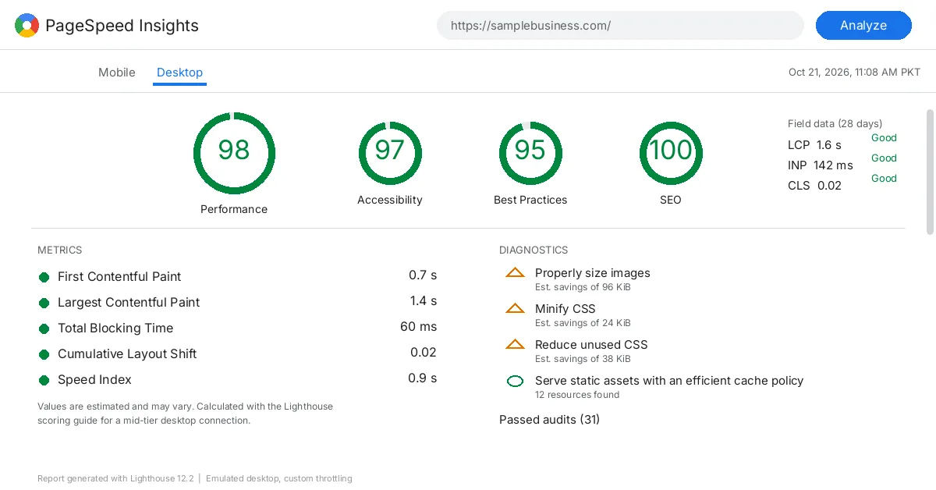
Task: Click the PageSpeed Insights title text
Action: click(x=122, y=26)
